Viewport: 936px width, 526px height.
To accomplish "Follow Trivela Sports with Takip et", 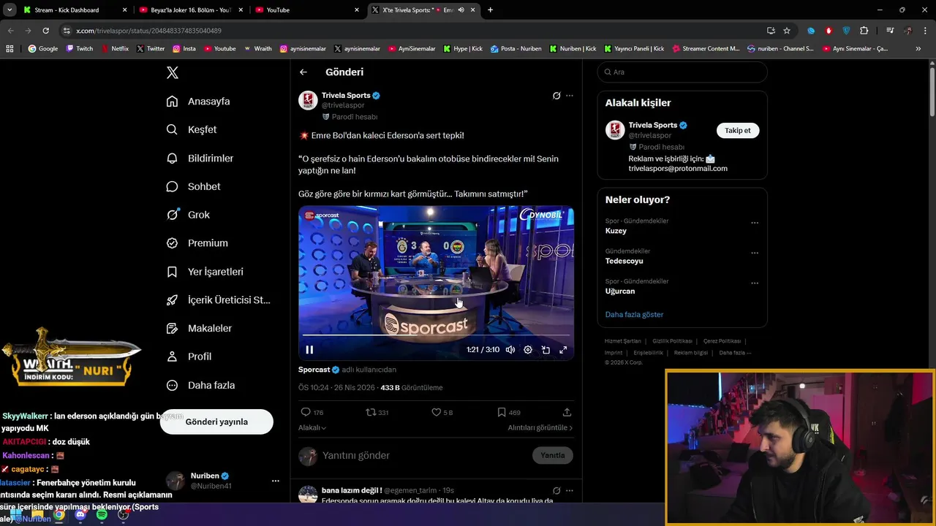I will coord(738,131).
